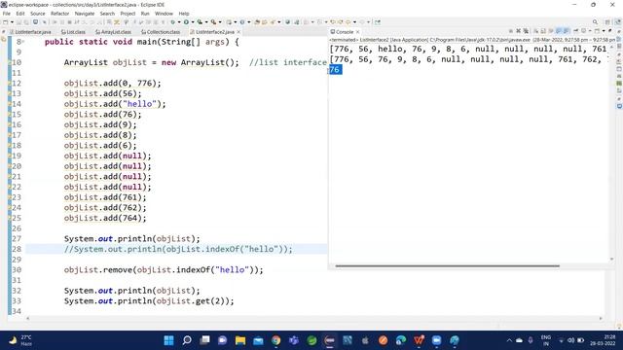This screenshot has width=623, height=350.
Task: Switch to ArrayList.class editor tab
Action: pos(113,32)
